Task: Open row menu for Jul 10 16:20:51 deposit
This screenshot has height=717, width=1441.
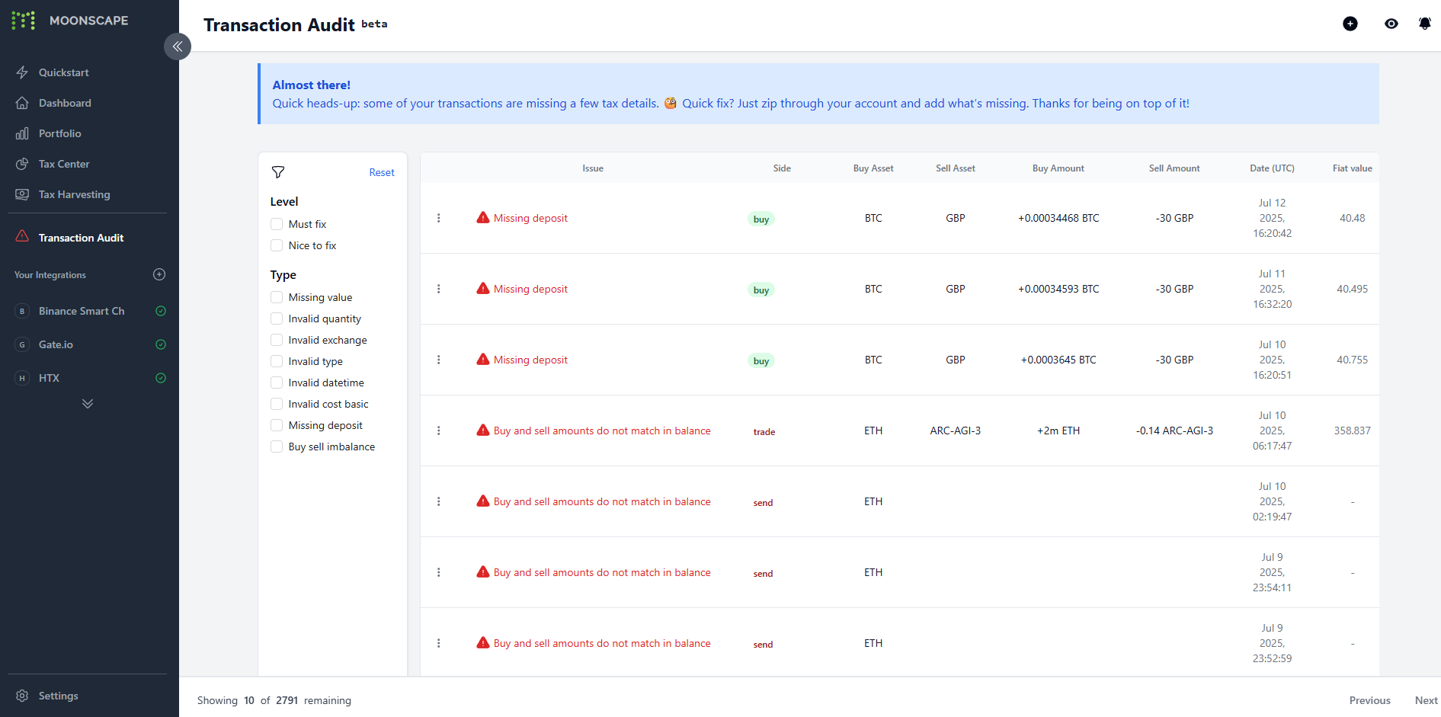Action: point(439,360)
